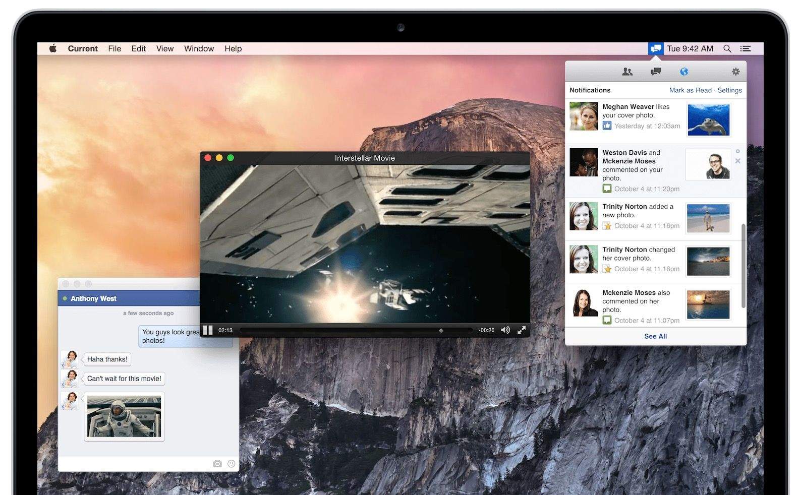Click See All notifications
Screen dimensions: 800x495
pyautogui.click(x=655, y=336)
